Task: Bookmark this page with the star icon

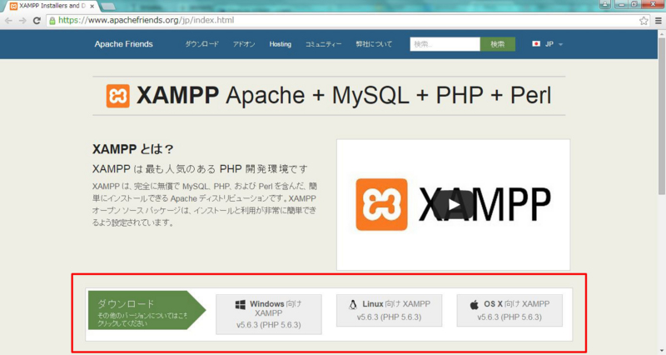Action: [644, 20]
